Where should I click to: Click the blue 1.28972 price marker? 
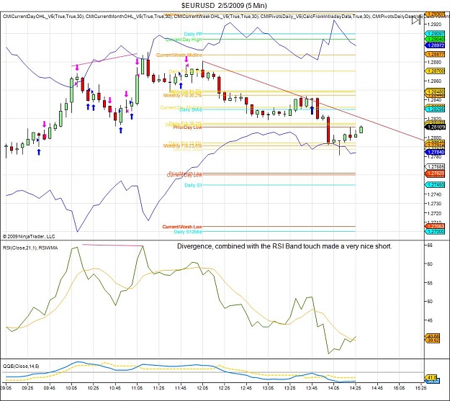434,45
